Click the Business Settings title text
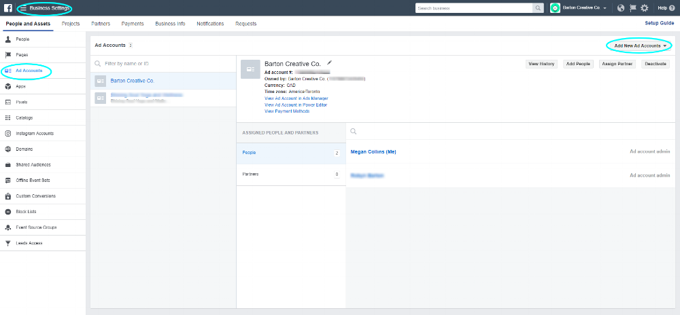This screenshot has height=315, width=680. [x=50, y=8]
